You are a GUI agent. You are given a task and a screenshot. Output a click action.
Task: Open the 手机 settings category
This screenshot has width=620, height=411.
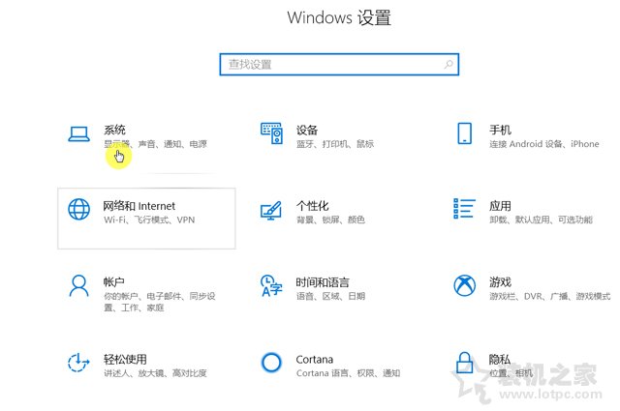pyautogui.click(x=500, y=130)
